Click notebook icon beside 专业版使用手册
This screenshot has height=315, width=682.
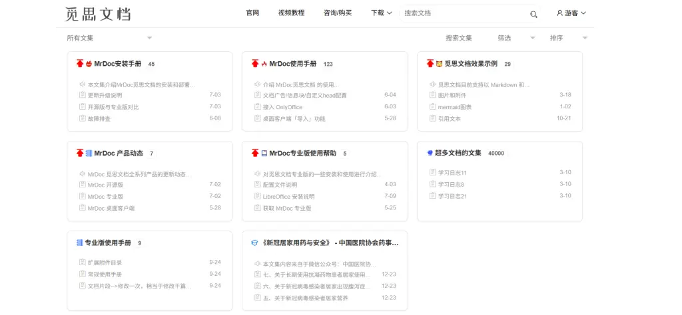coord(80,243)
